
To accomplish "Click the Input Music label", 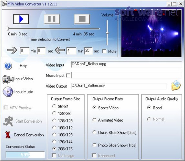I will click(24, 92).
